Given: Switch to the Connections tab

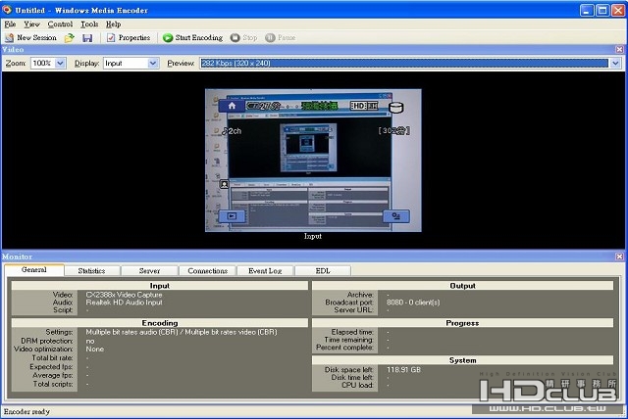Looking at the screenshot, I should (207, 271).
